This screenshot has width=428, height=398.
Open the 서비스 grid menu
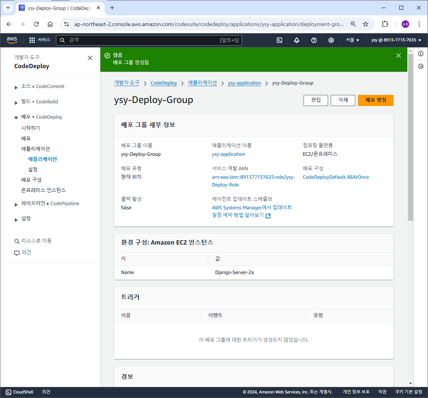click(39, 40)
